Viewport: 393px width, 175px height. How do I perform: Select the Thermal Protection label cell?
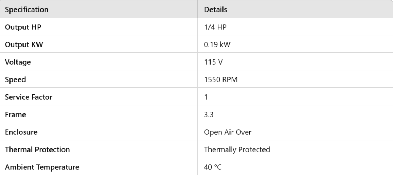[x=37, y=149]
